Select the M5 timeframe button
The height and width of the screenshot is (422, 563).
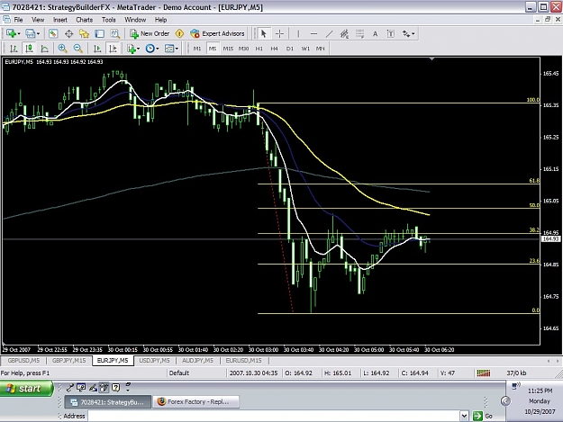(x=213, y=49)
